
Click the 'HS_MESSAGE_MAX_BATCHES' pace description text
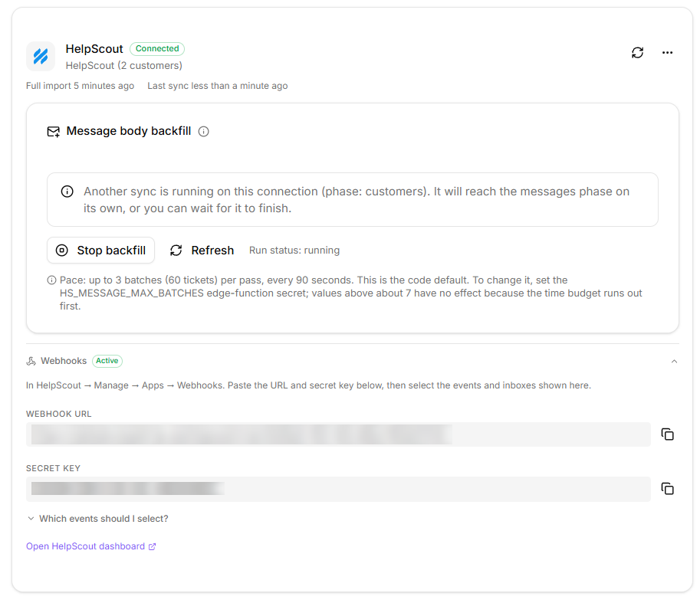coord(351,293)
